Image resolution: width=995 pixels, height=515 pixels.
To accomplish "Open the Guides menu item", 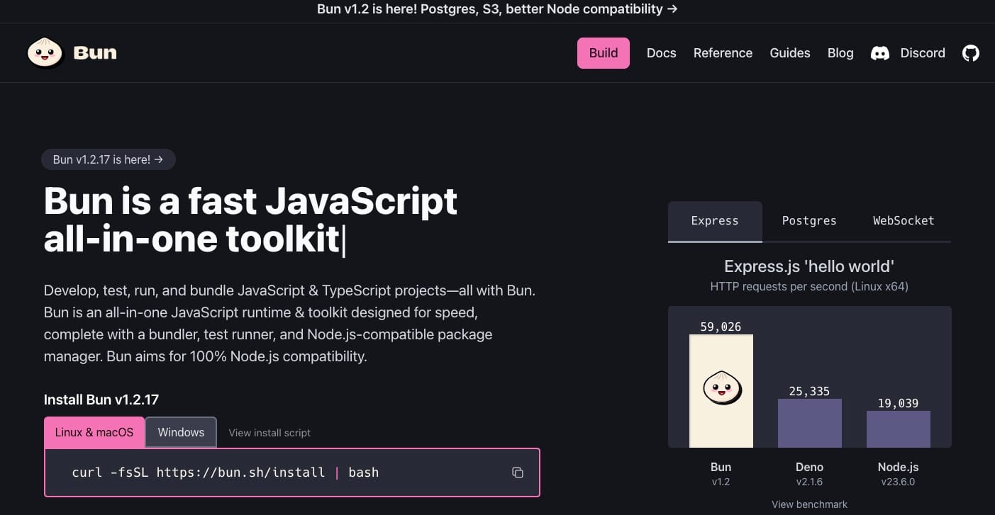I will (x=789, y=53).
